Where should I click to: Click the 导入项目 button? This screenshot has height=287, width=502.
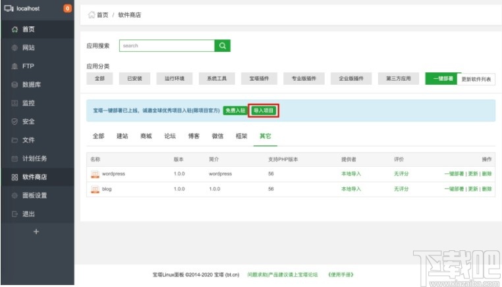point(264,110)
